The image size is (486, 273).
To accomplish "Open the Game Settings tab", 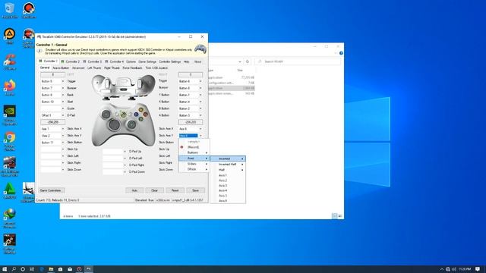I will coord(147,61).
